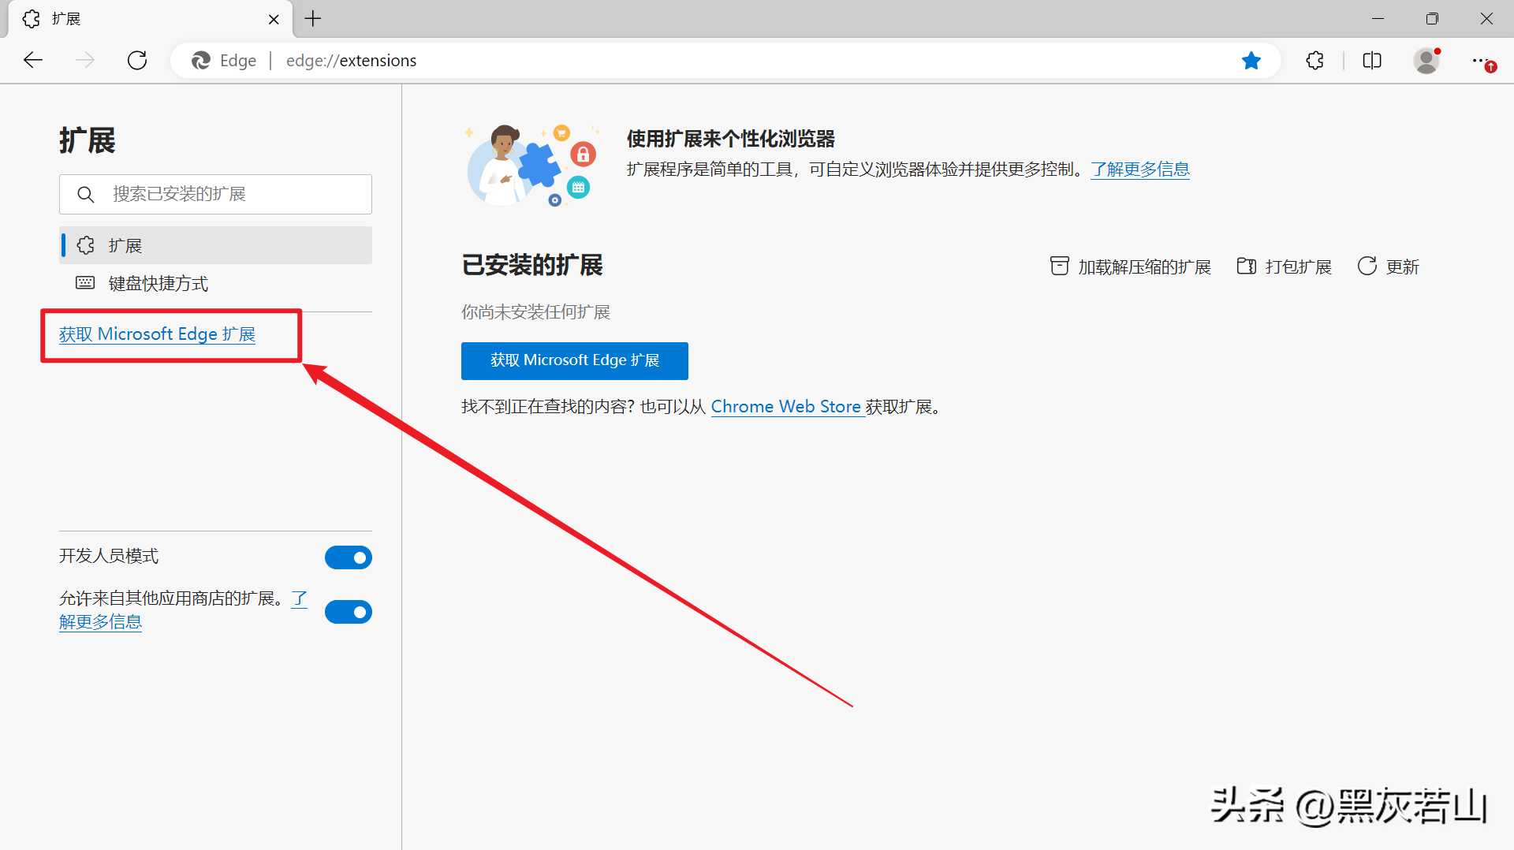Click sidebar link 获取 Microsoft Edge 扩展
This screenshot has width=1514, height=850.
point(157,334)
